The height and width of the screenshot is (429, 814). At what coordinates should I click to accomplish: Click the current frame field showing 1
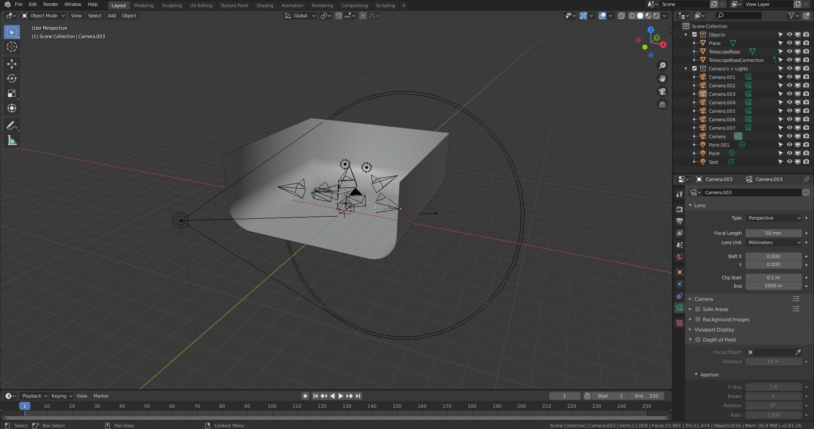coord(565,396)
